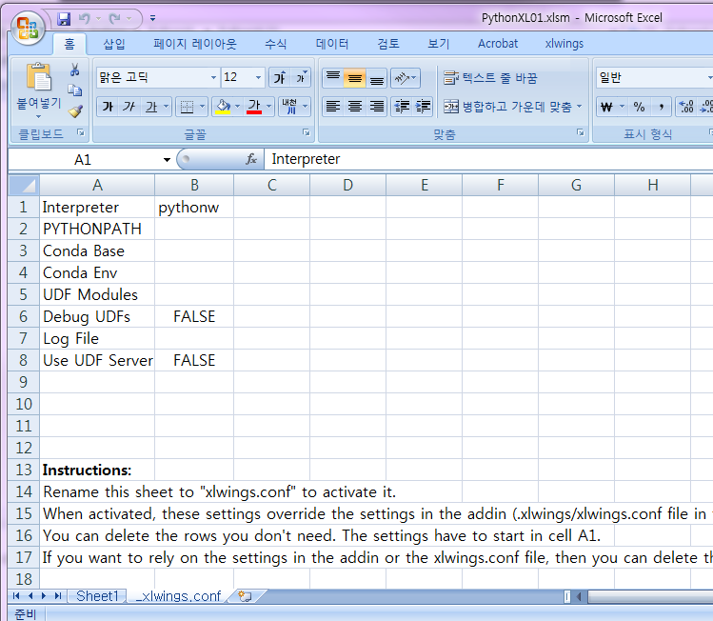The width and height of the screenshot is (713, 621).
Task: Open font group dialog launcher
Action: click(307, 132)
